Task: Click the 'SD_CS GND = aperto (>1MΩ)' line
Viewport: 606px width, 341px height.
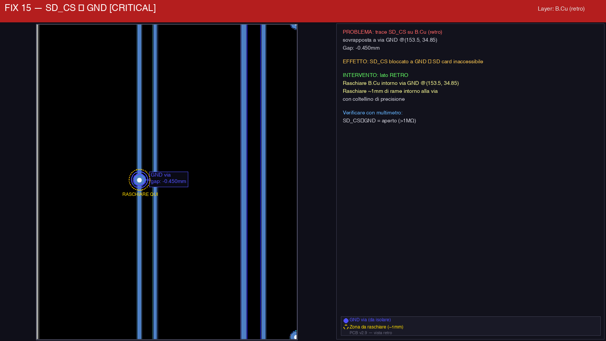Action: pyautogui.click(x=379, y=120)
